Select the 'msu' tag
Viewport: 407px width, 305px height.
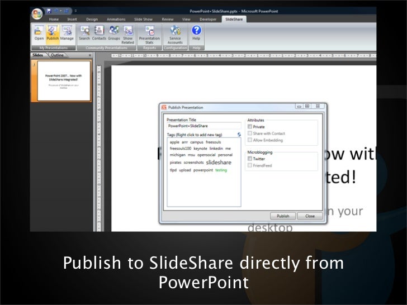click(191, 155)
